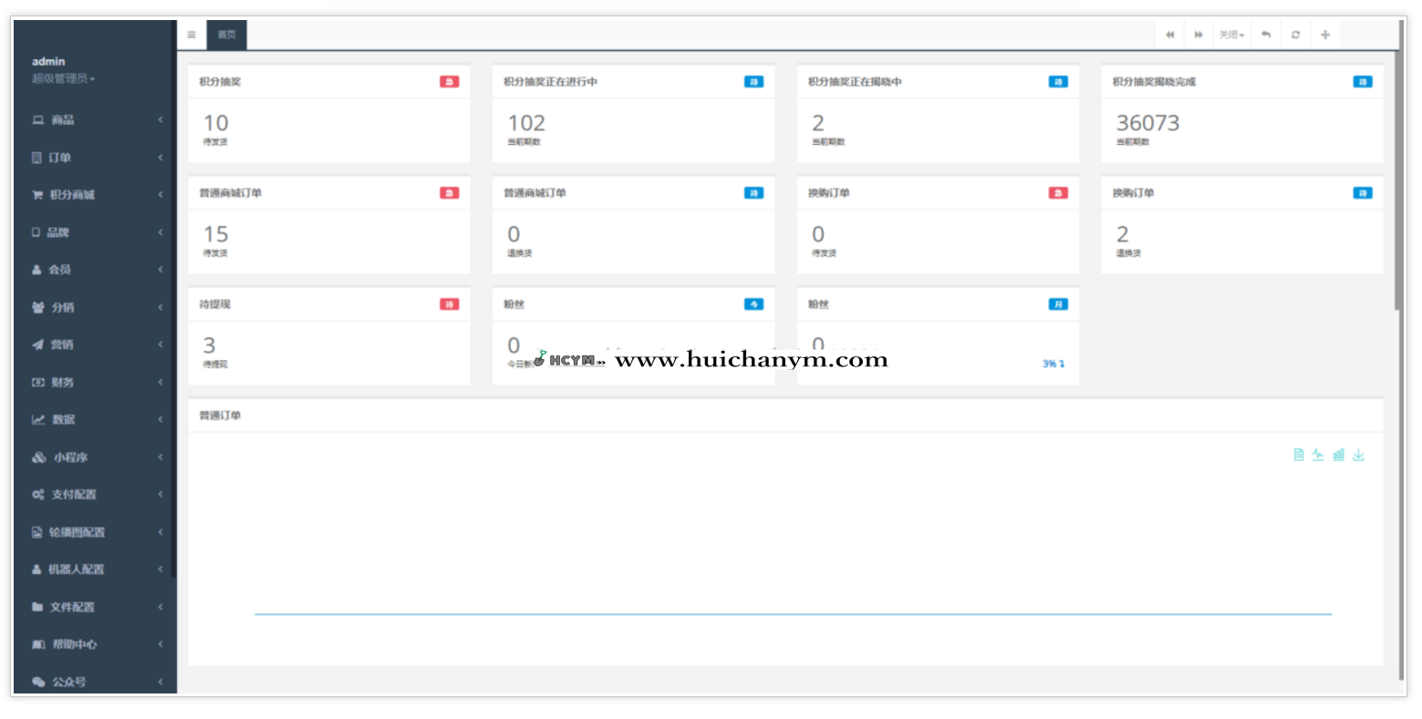1422x719 pixels.
Task: Click the fullscreen cross-arrows icon
Action: 1325,35
